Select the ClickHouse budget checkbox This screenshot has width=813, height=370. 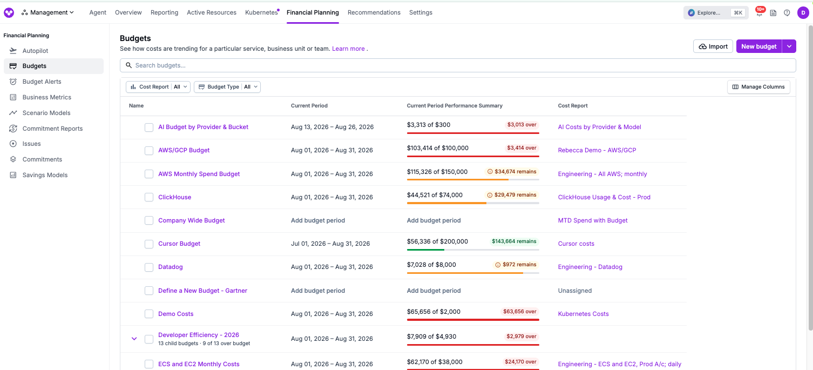tap(149, 198)
